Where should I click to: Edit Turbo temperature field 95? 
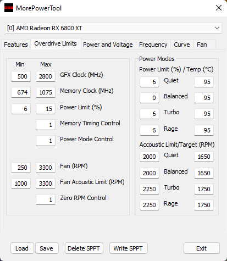click(204, 114)
